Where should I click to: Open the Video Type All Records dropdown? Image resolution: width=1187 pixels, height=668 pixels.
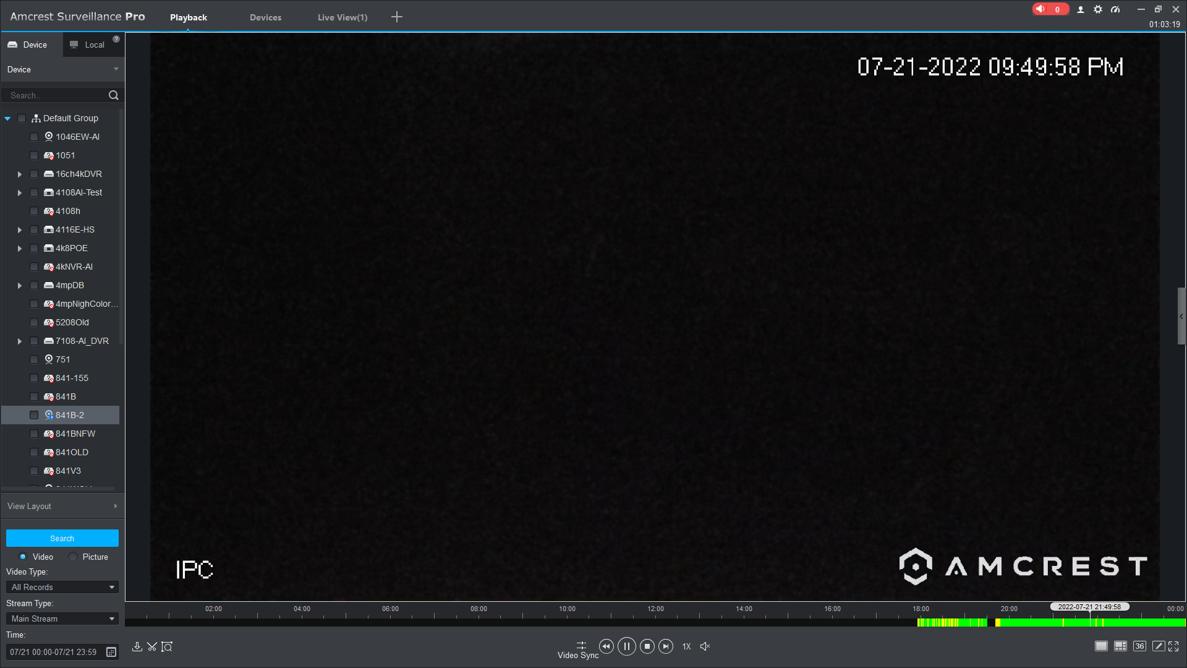pos(62,587)
